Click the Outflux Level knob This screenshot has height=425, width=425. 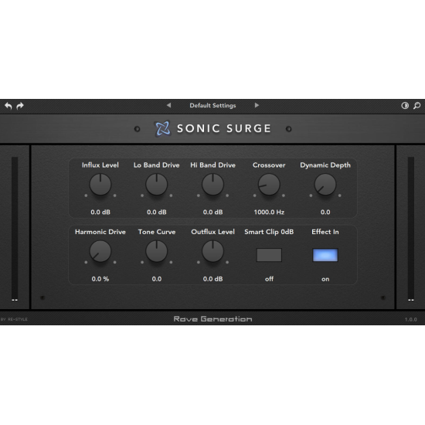212,252
